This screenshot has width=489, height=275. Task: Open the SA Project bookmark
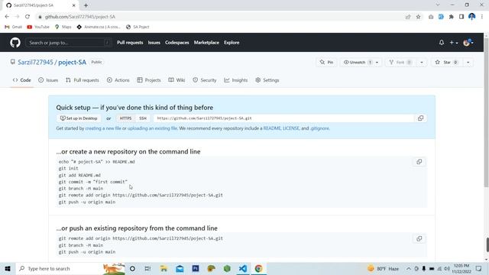point(138,27)
